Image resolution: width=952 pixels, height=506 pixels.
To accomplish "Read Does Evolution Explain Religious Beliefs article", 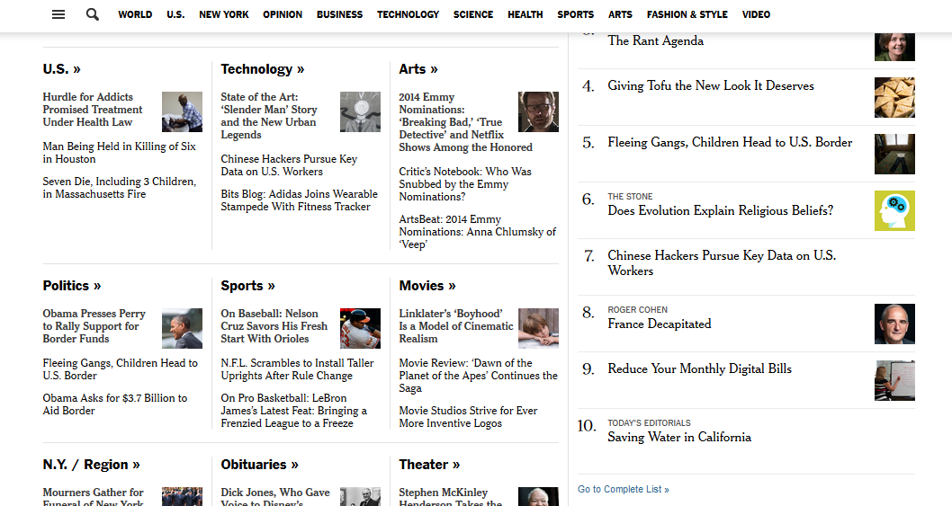I will pyautogui.click(x=720, y=211).
